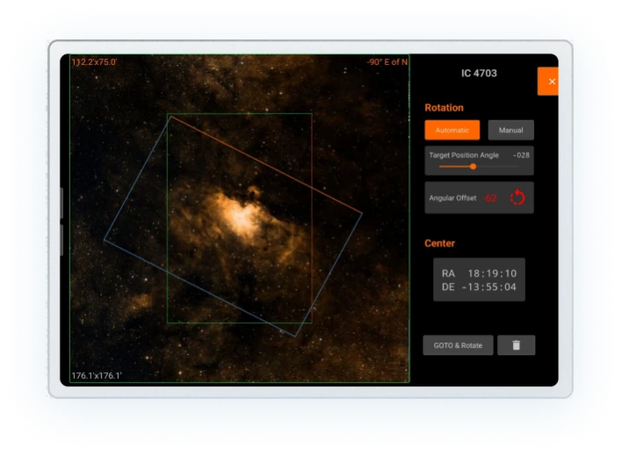Select the DE -13:55:04 coordinate field
621x455 pixels.
(480, 286)
